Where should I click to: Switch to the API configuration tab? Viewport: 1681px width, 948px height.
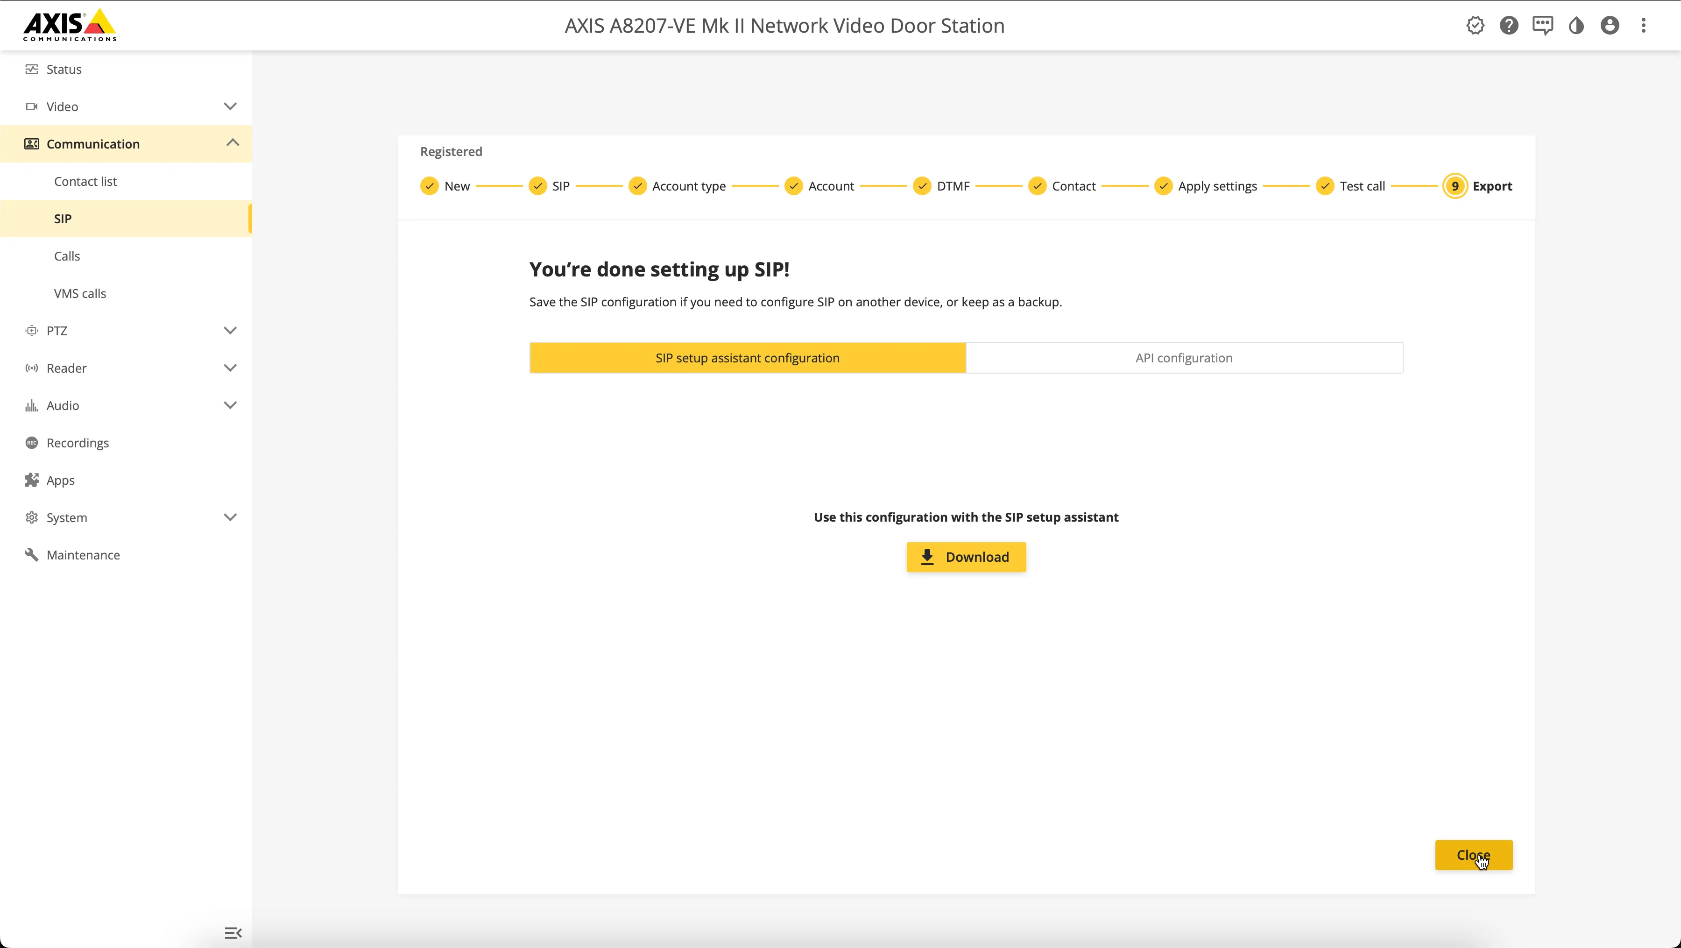point(1184,358)
